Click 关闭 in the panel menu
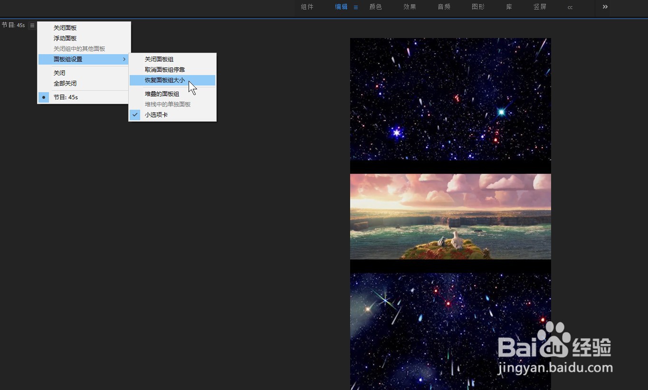This screenshot has height=390, width=648. [84, 73]
